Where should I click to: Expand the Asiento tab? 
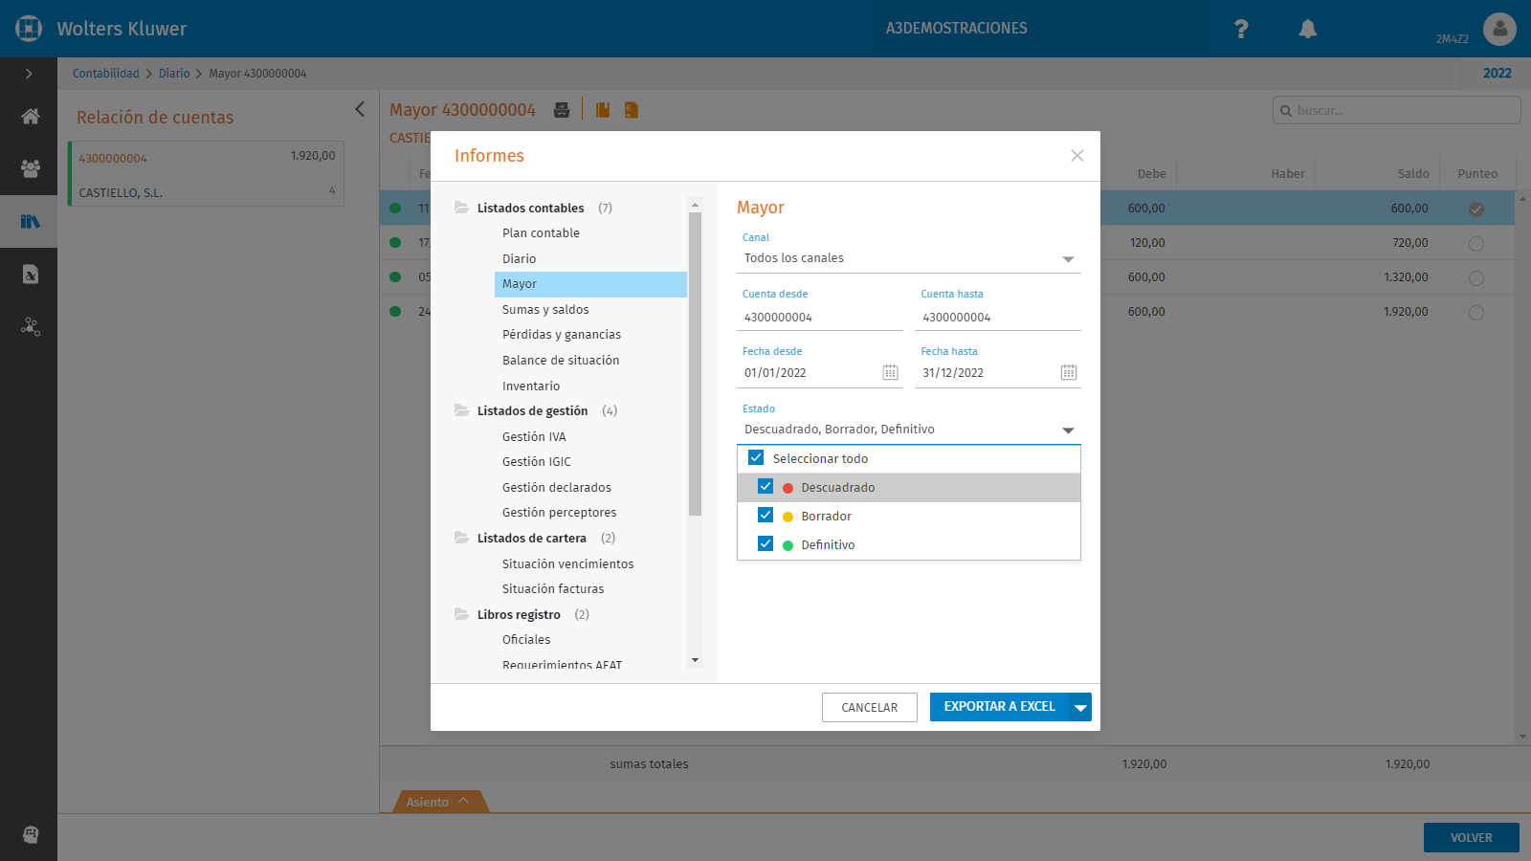[x=439, y=802]
